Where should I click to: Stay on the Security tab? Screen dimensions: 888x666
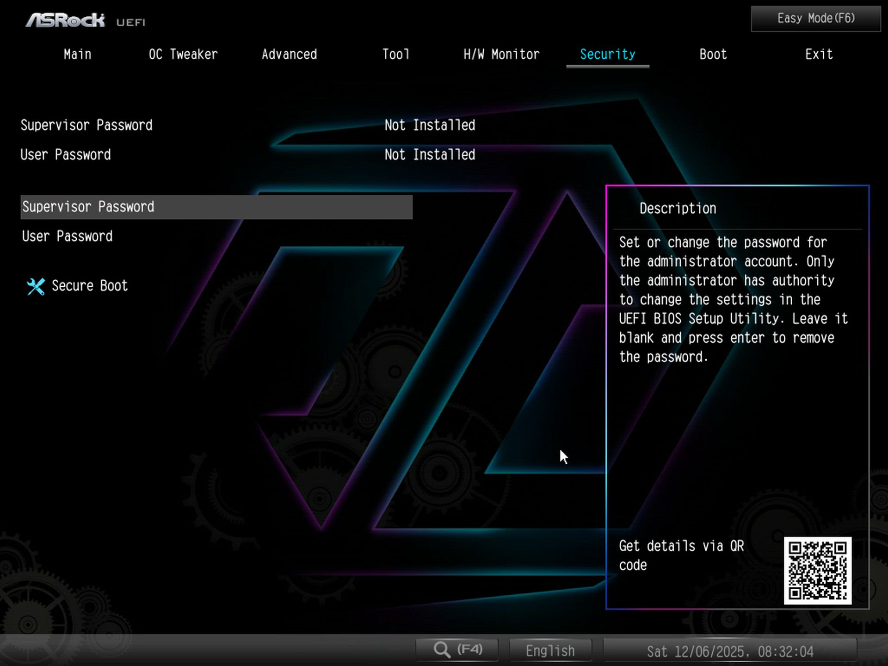[x=607, y=54]
